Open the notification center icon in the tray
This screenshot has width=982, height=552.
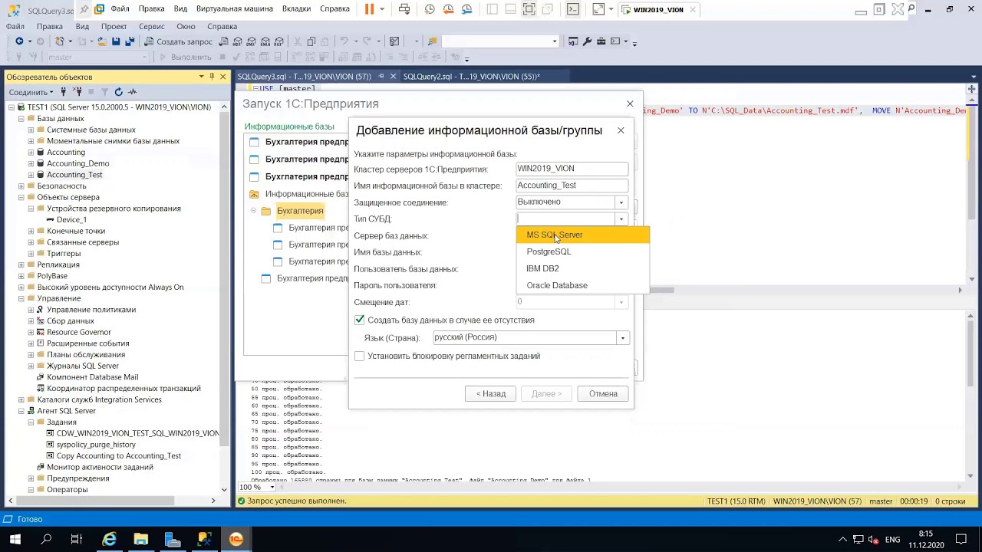tap(961, 540)
